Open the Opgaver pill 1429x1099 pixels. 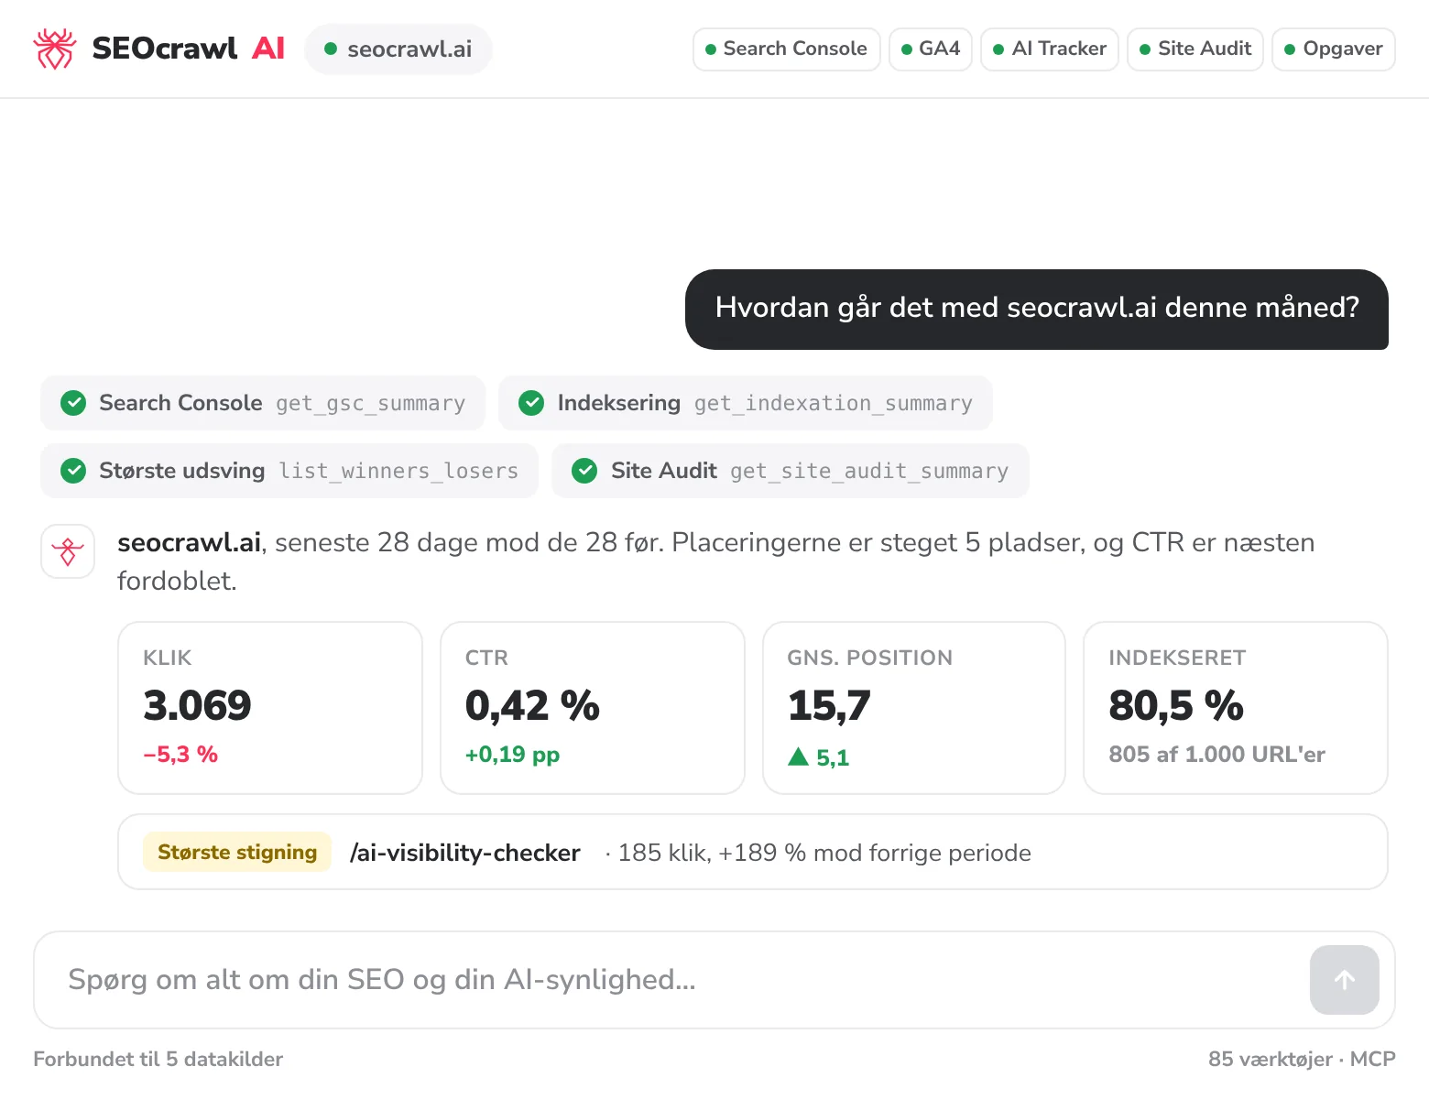(1334, 49)
